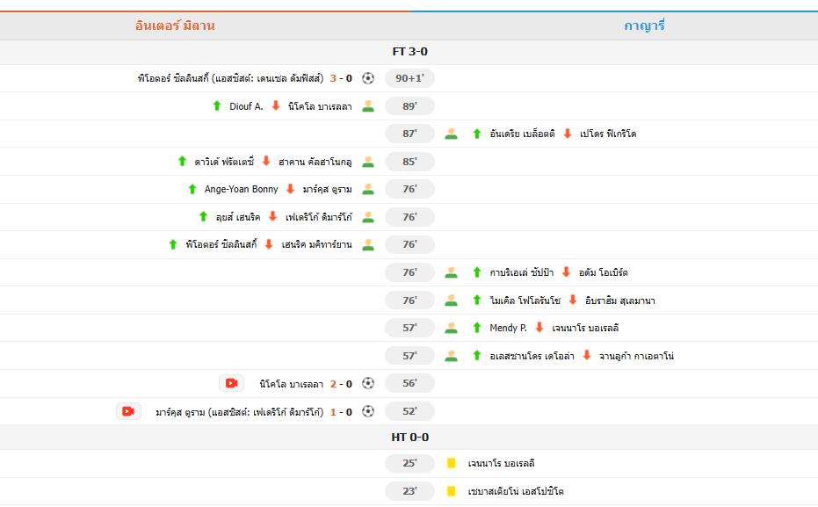
Task: Click the yellow card icon at 23'
Action: 451,491
